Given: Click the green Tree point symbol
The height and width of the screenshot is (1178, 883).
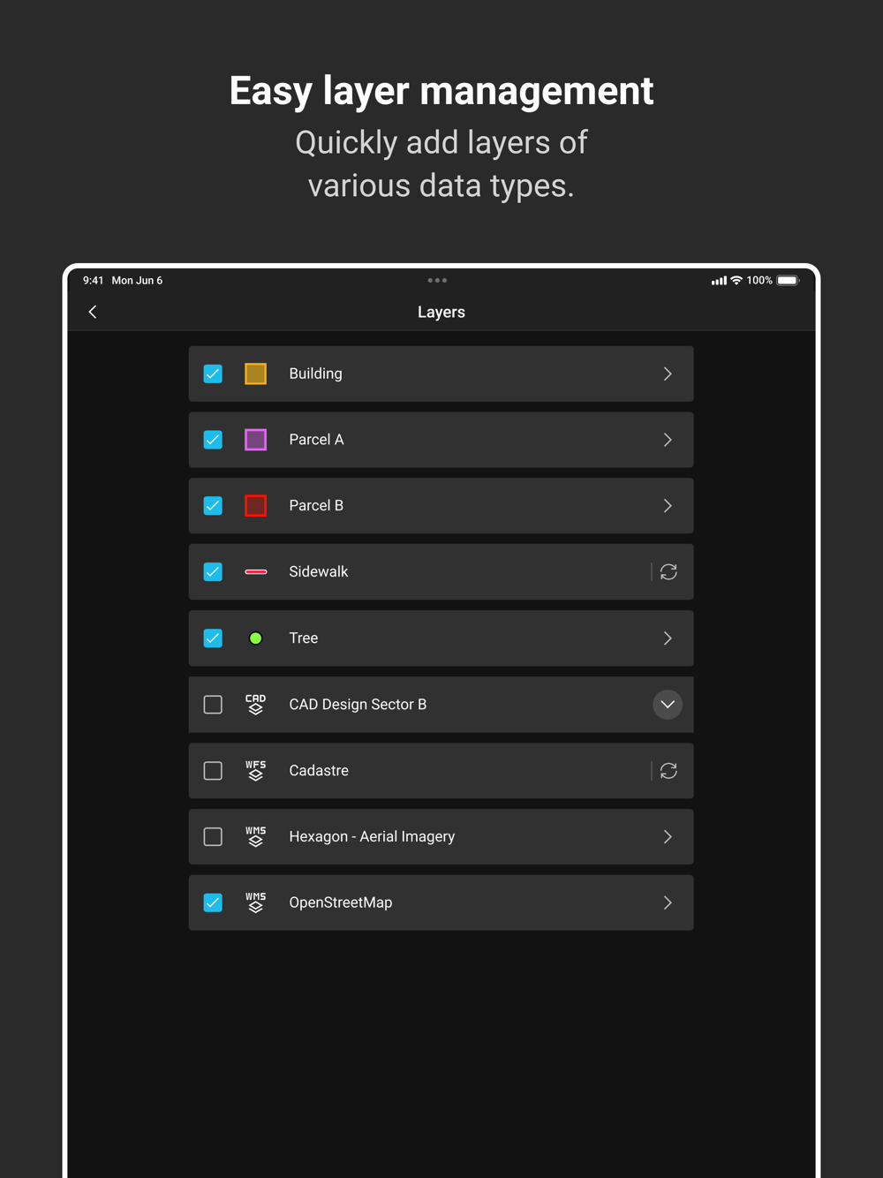Looking at the screenshot, I should [255, 638].
